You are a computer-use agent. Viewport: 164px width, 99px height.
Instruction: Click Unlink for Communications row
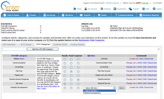coord(140,63)
